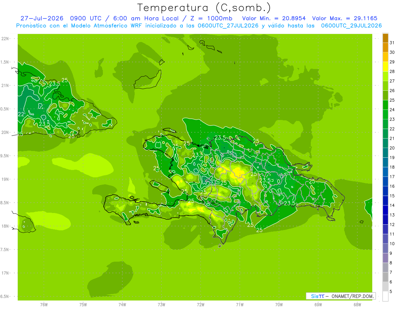This screenshot has height=309, width=401.
Task: Click the '70W' longitude label
Action: (x=279, y=305)
